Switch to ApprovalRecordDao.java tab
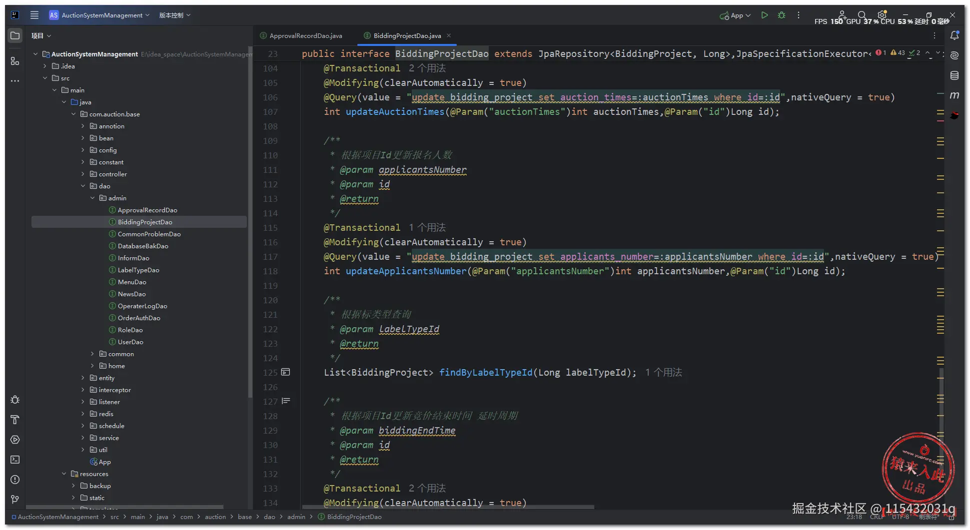 (301, 35)
